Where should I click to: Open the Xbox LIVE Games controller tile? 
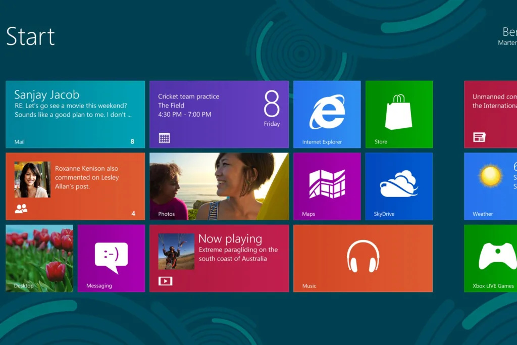[490, 258]
